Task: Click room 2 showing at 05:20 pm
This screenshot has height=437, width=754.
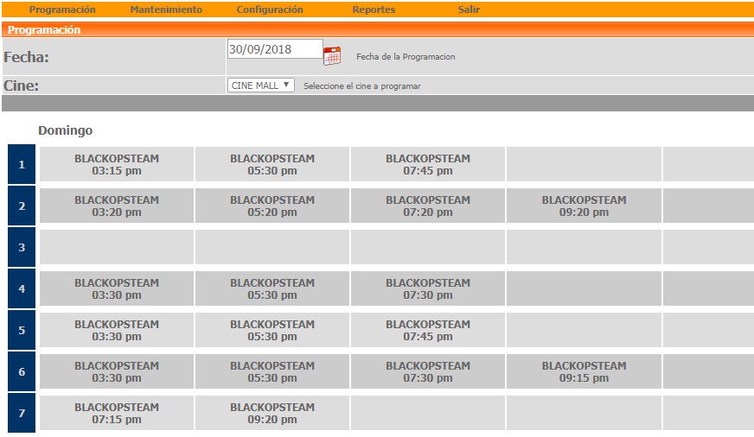Action: (272, 206)
